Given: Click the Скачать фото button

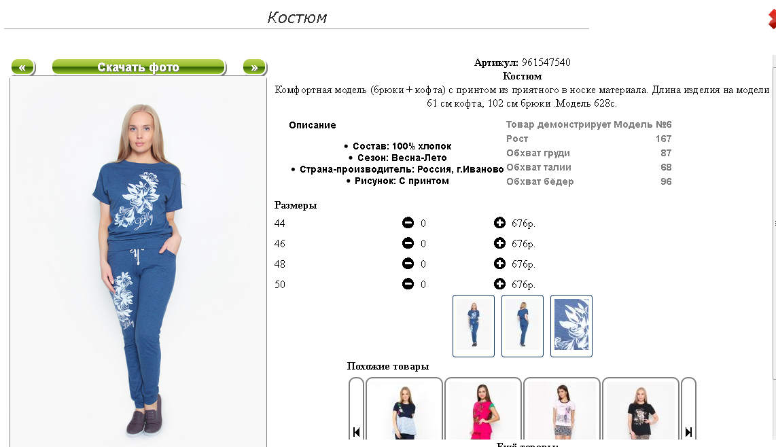Looking at the screenshot, I should pos(139,67).
